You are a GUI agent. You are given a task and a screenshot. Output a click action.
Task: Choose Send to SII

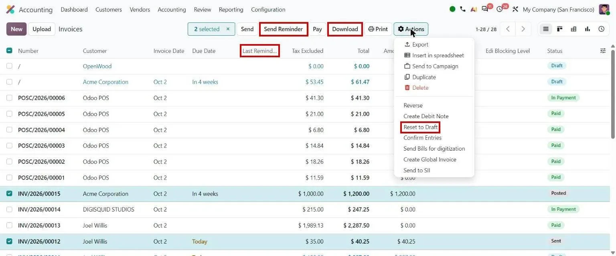pos(417,170)
